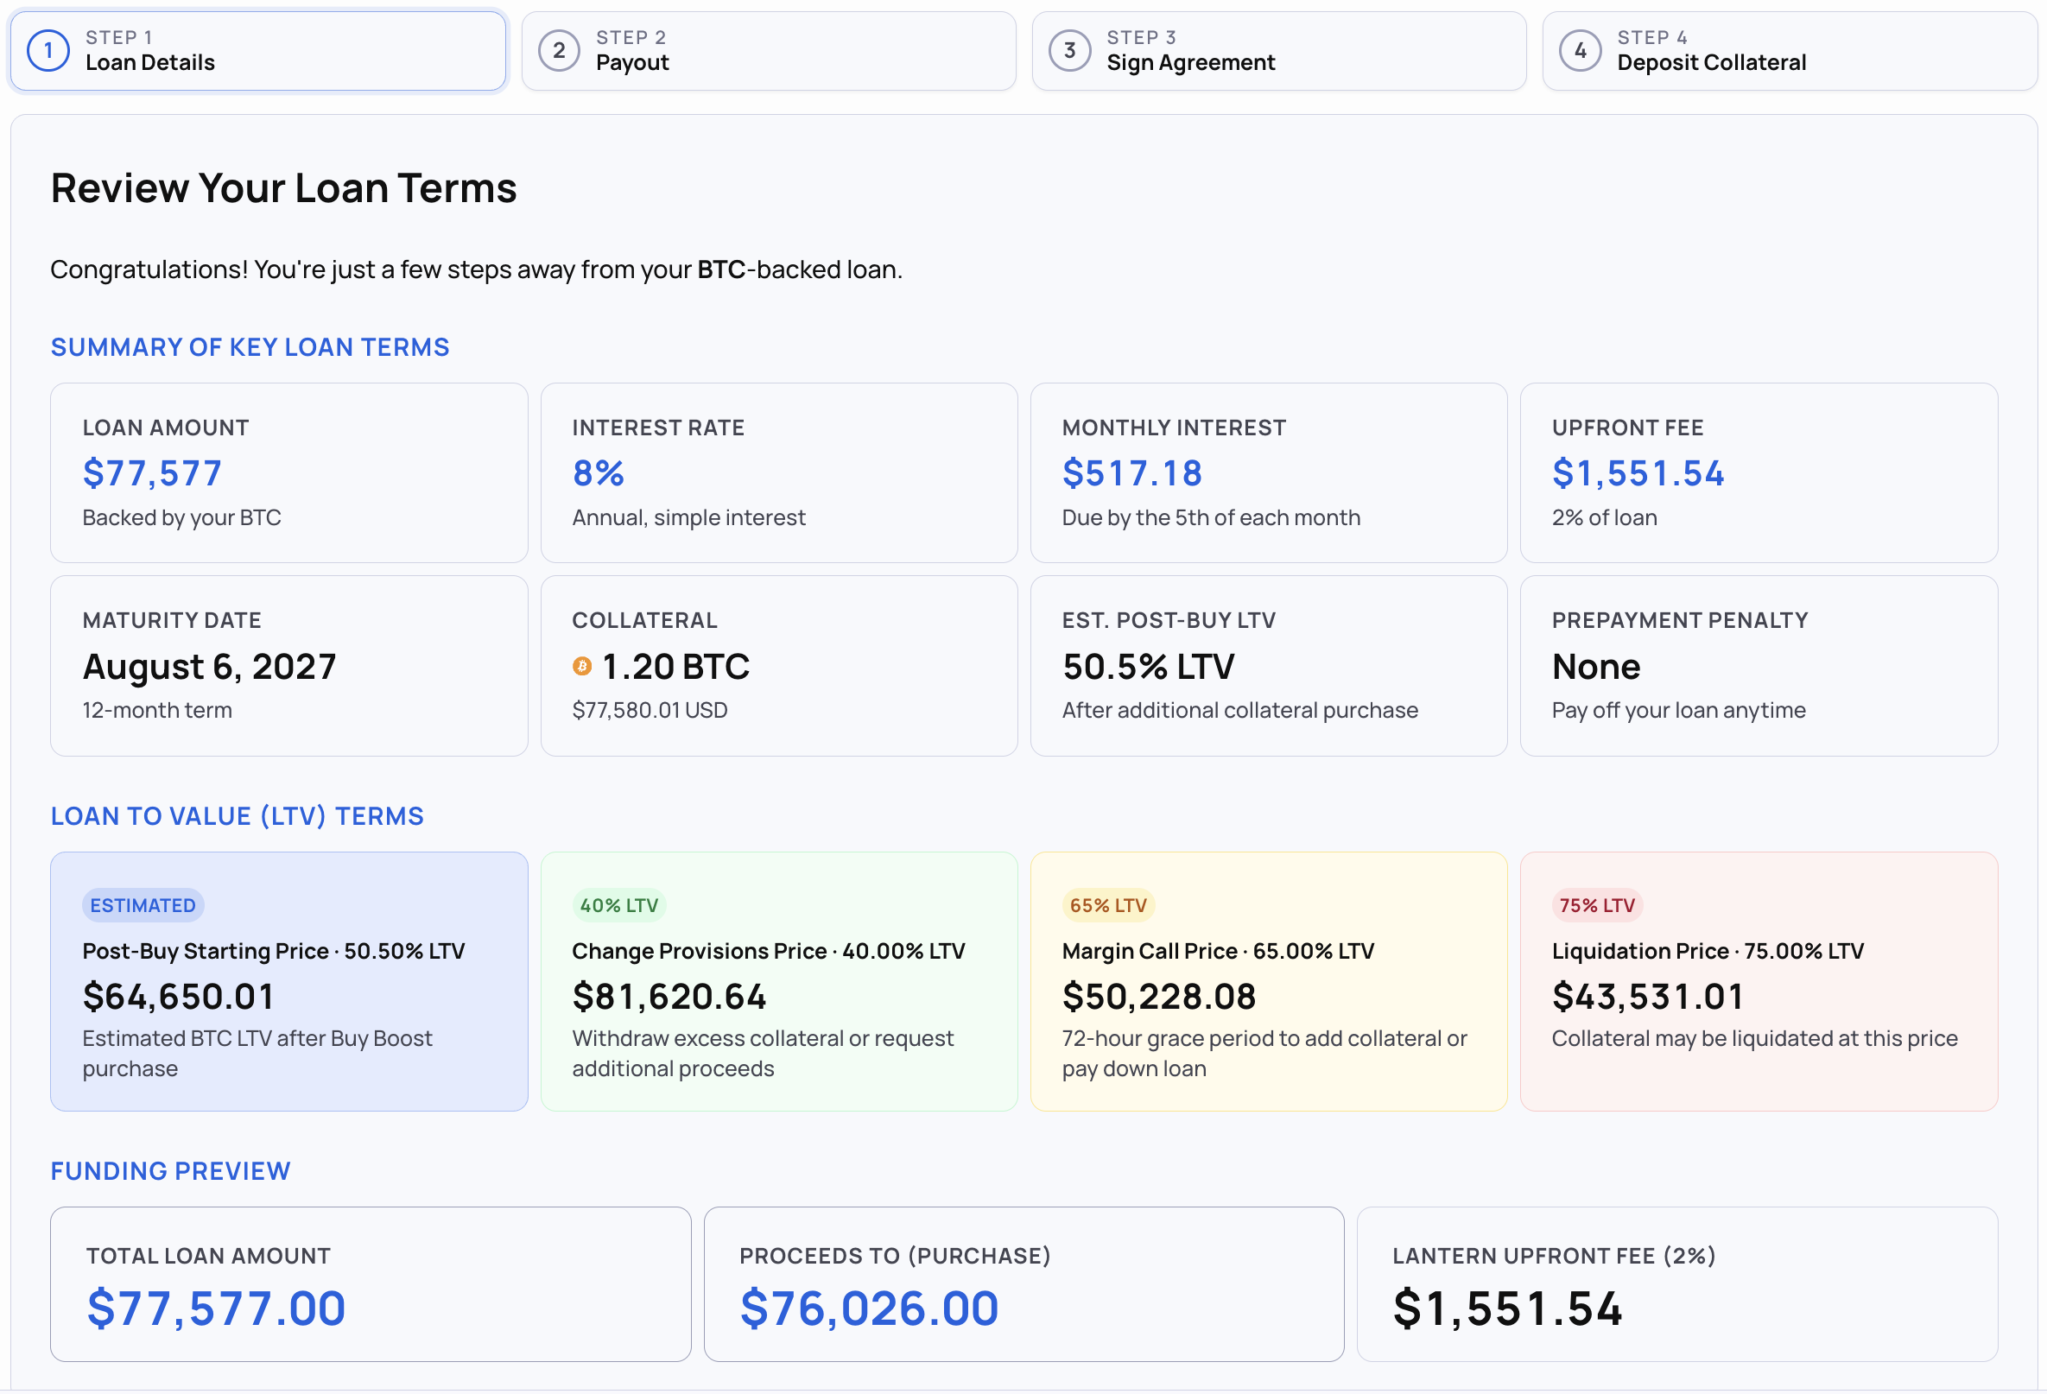Select the Liquidation Price $43,531.01 card
Viewport: 2047px width, 1394px height.
(1759, 982)
